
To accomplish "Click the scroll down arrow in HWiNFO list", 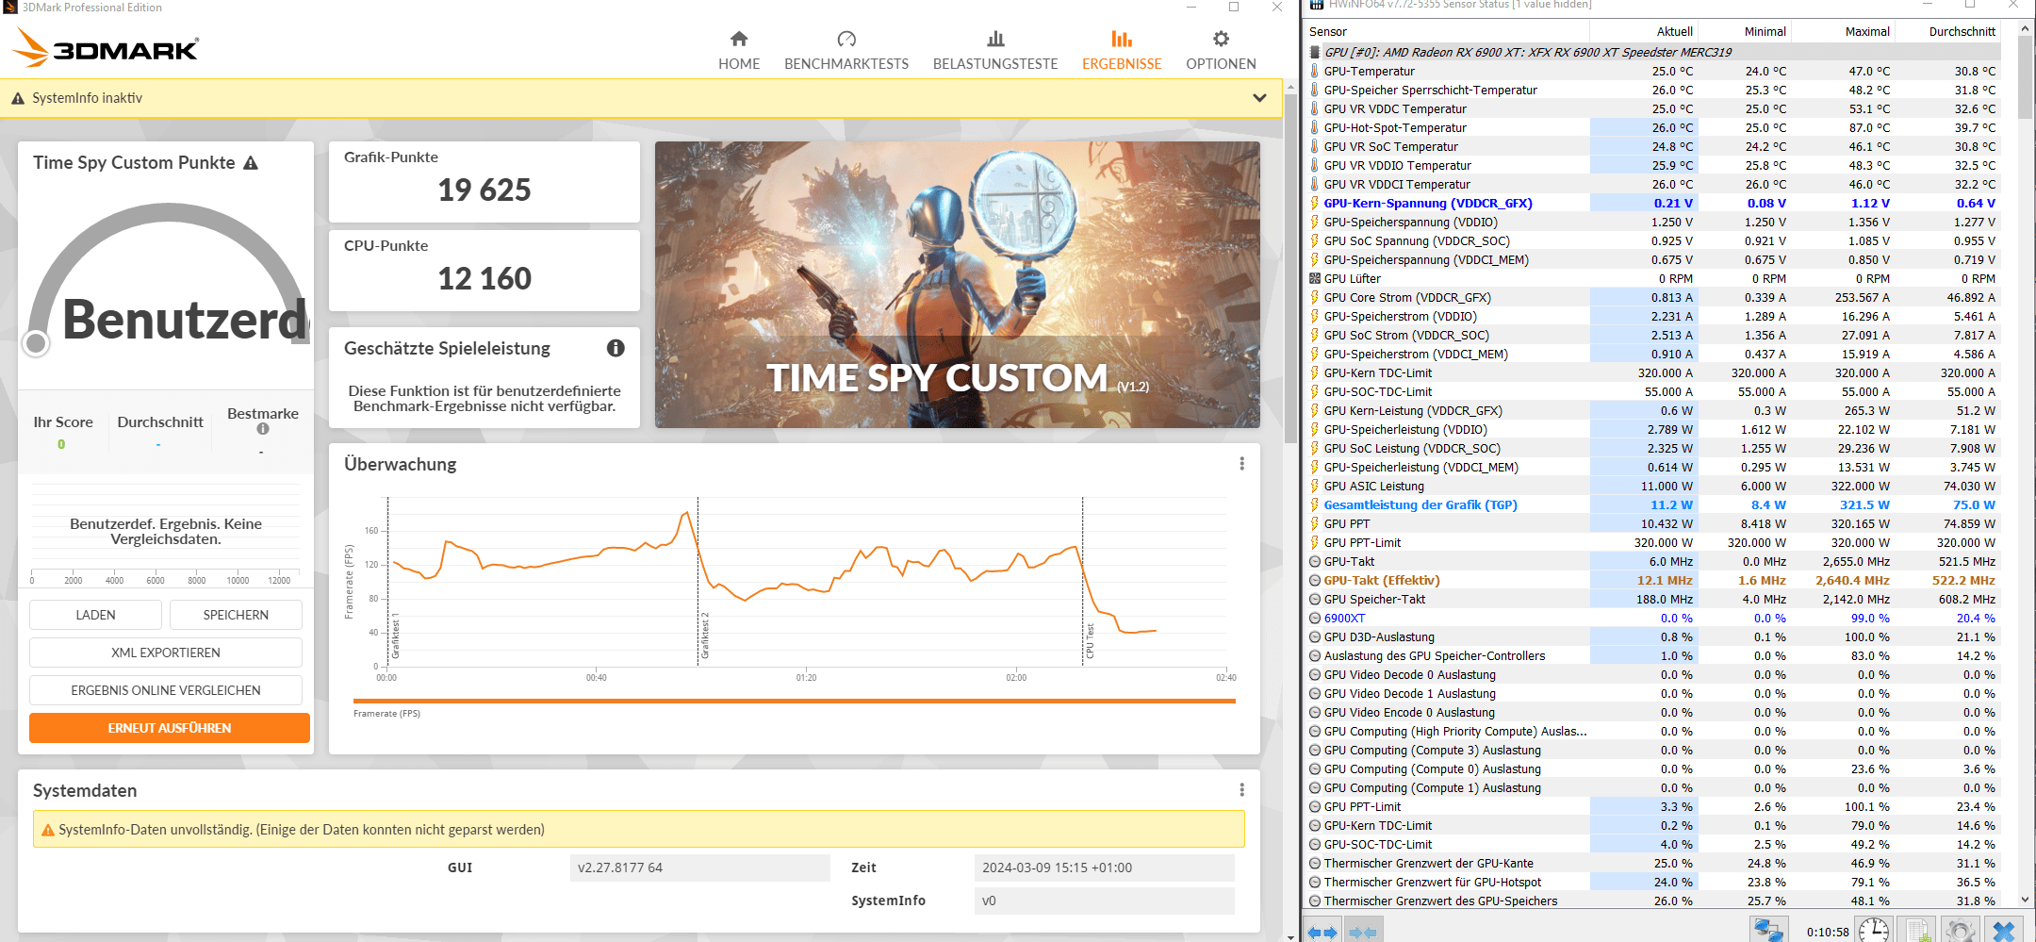I will click(x=2024, y=901).
